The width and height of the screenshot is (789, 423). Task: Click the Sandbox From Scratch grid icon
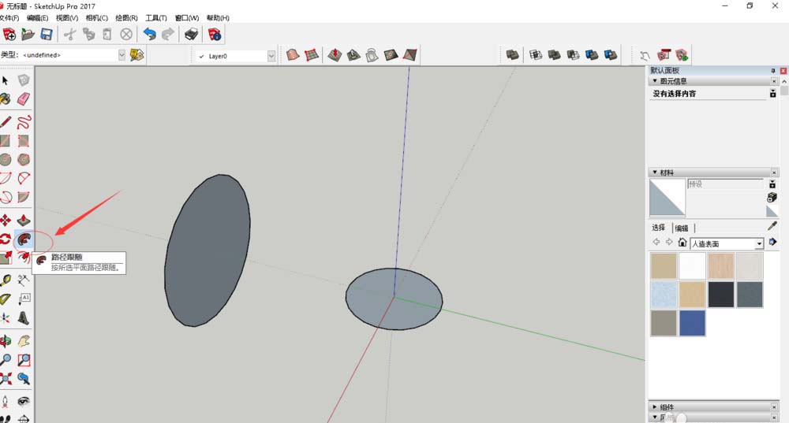312,55
